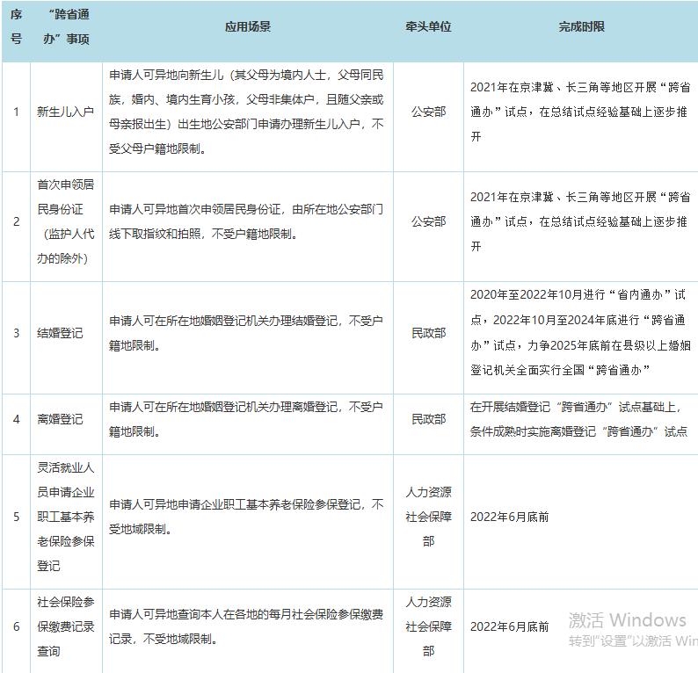
Task: Click 人力资源社会保障部 in row 6
Action: pyautogui.click(x=428, y=626)
